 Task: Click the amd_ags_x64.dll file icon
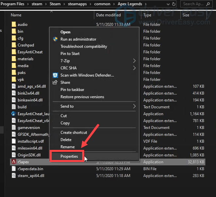14,86
